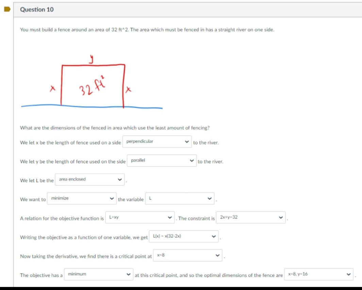Click the red fence diagram drawing
This screenshot has width=362, height=290.
click(93, 85)
